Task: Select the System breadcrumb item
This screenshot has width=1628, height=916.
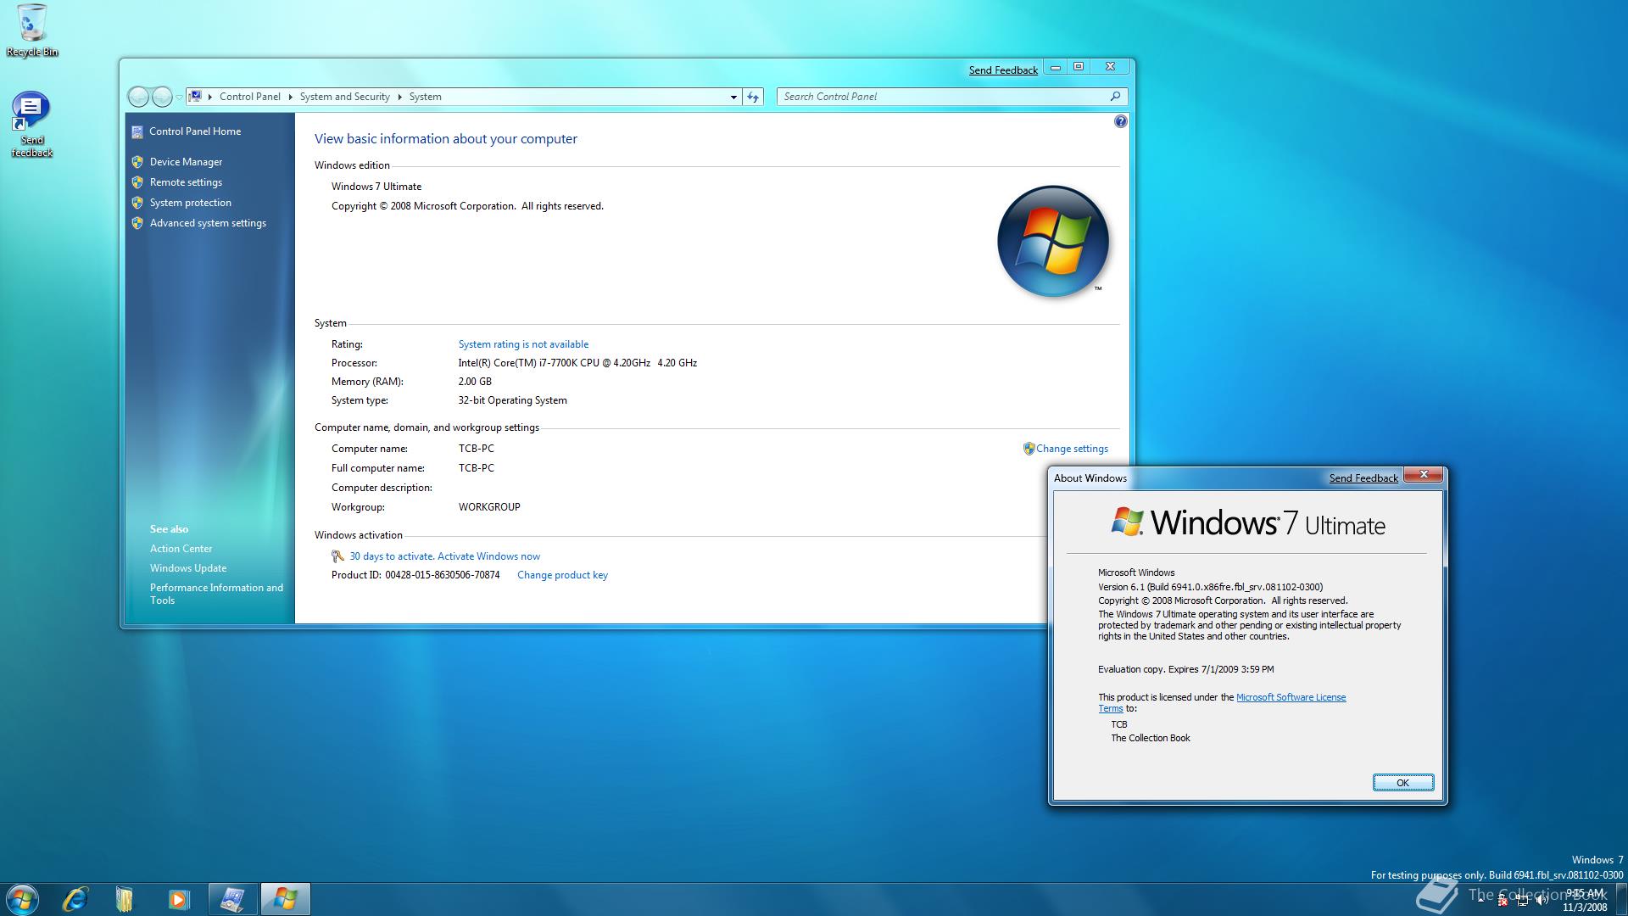Action: pyautogui.click(x=425, y=97)
